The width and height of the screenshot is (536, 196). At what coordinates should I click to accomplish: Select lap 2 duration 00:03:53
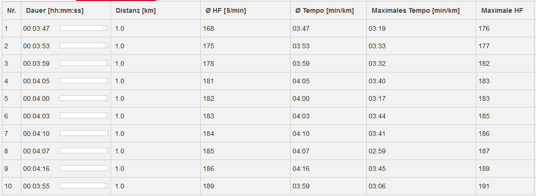[x=36, y=46]
